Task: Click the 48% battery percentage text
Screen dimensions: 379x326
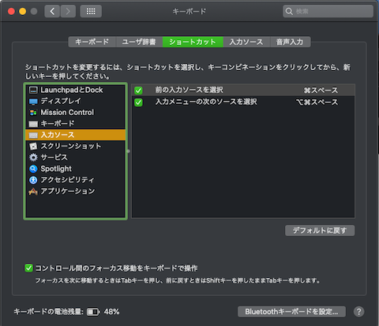Action: click(x=111, y=312)
